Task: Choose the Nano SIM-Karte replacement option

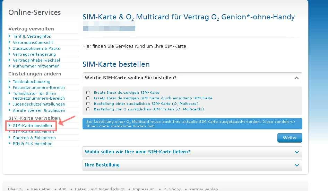Action: click(x=88, y=98)
